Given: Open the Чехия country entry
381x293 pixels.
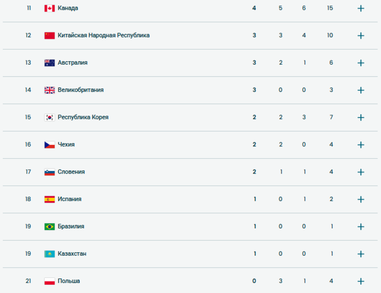Looking at the screenshot, I should point(66,144).
